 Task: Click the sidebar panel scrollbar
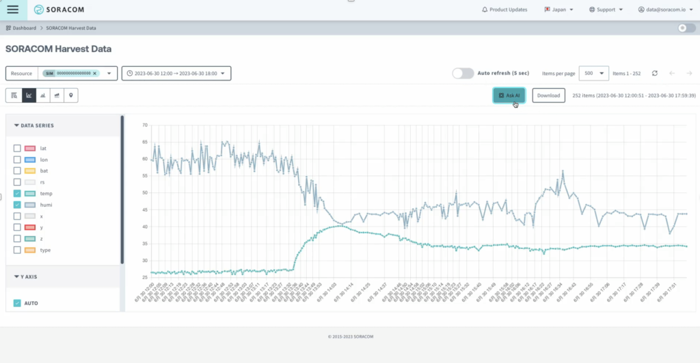pyautogui.click(x=122, y=190)
